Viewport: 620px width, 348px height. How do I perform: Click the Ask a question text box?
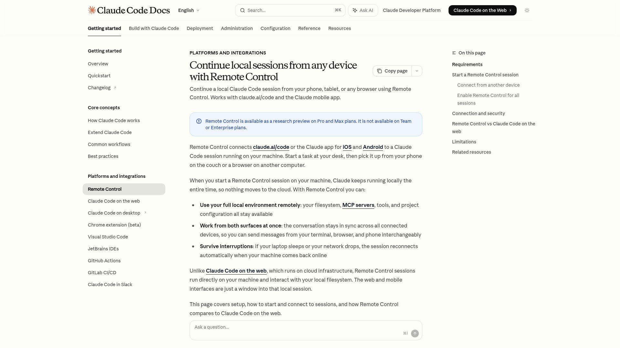[x=306, y=330]
